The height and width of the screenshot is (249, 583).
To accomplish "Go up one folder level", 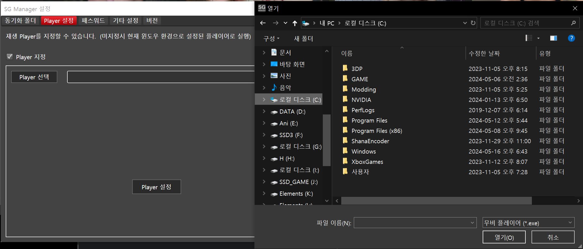I will point(295,23).
